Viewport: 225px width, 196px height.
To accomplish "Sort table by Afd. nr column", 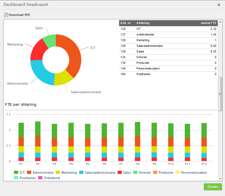I will (x=126, y=23).
